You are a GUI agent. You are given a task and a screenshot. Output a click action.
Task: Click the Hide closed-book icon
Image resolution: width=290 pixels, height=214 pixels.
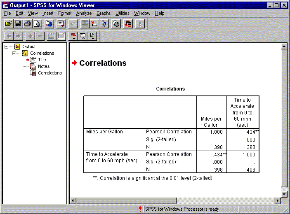click(x=61, y=36)
